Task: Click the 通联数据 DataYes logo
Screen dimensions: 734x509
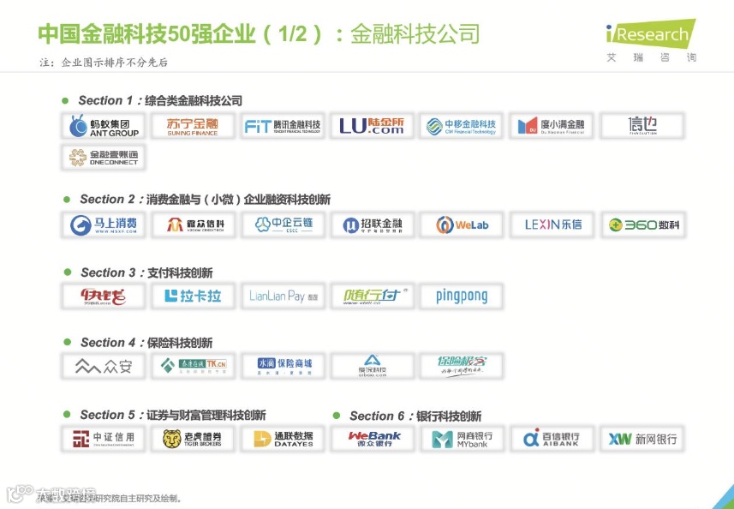Action: (283, 438)
